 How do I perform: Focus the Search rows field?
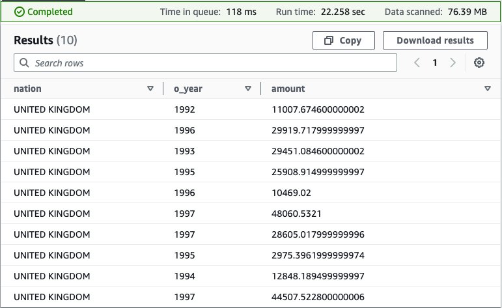pos(205,63)
